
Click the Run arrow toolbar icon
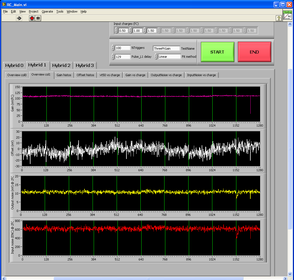coord(19,18)
